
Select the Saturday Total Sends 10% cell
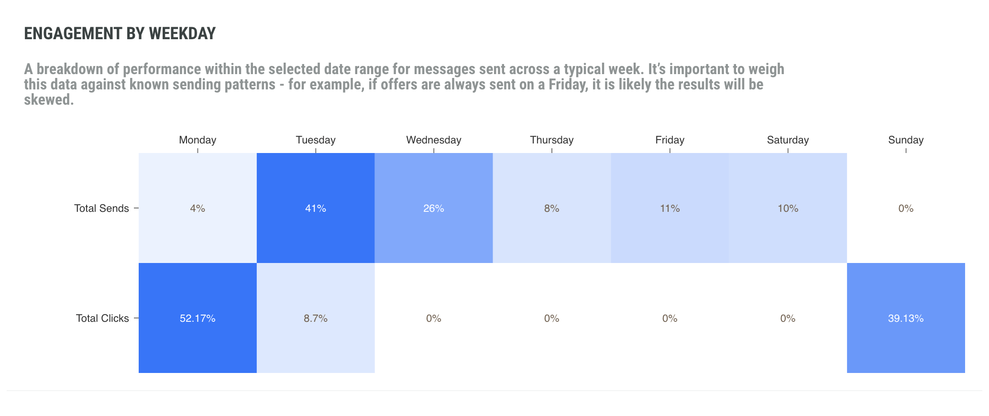pyautogui.click(x=788, y=208)
